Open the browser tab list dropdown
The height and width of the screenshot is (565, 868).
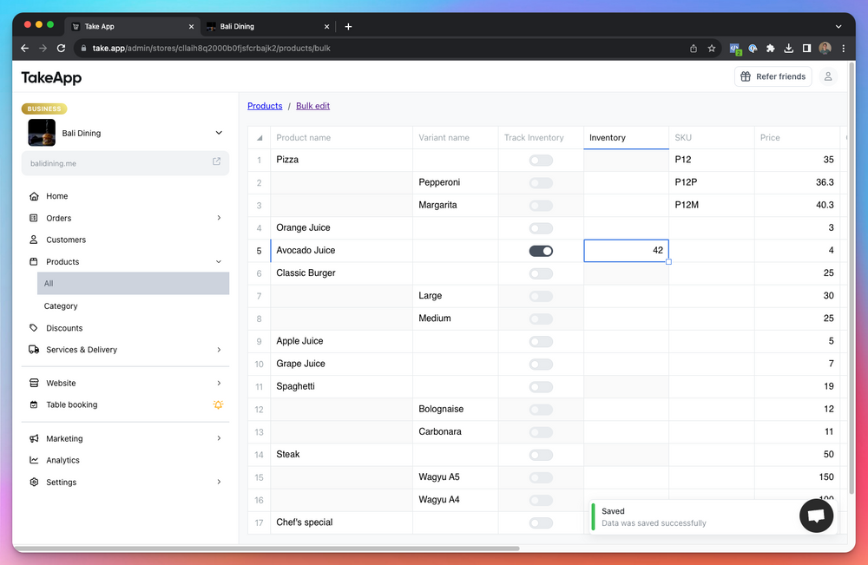click(838, 26)
